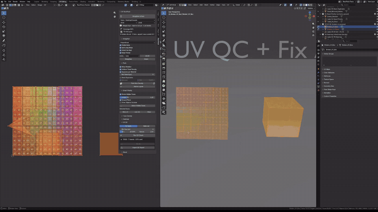Select the Cursor tool in UV editor toolbar
The image size is (378, 212).
pos(4,18)
